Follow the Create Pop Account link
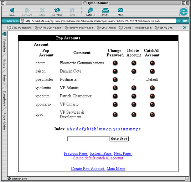191x182 pixels. (x=88, y=169)
